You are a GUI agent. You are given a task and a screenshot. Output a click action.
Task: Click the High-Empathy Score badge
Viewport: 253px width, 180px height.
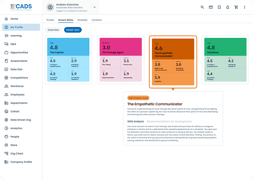(138, 98)
